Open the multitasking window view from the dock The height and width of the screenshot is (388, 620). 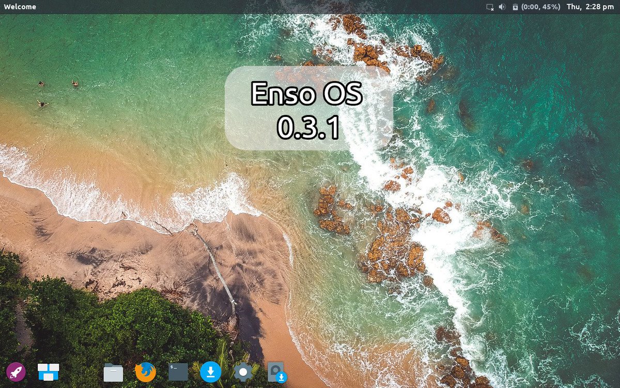pyautogui.click(x=48, y=371)
